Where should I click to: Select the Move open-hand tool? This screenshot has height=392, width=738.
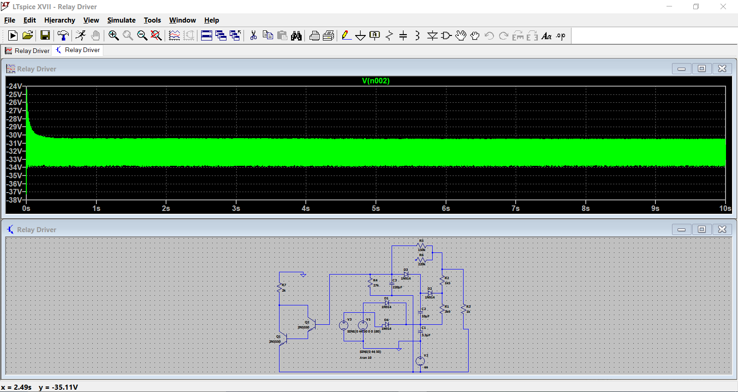461,35
